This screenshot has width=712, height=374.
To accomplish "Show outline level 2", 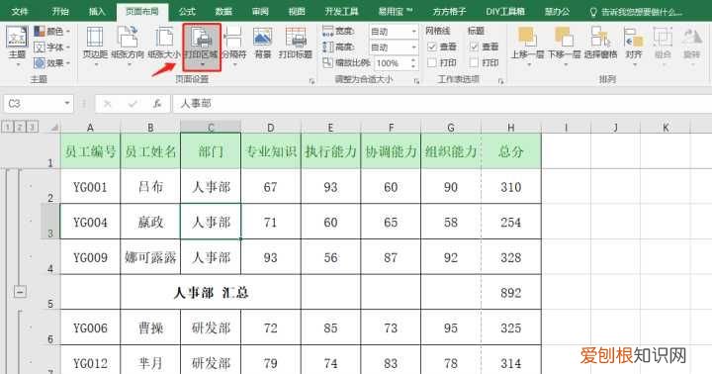I will click(20, 127).
